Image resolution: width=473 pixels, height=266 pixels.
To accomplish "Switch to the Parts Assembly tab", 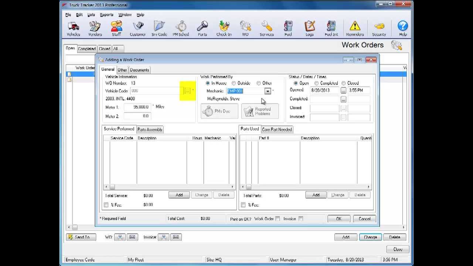I will point(150,129).
